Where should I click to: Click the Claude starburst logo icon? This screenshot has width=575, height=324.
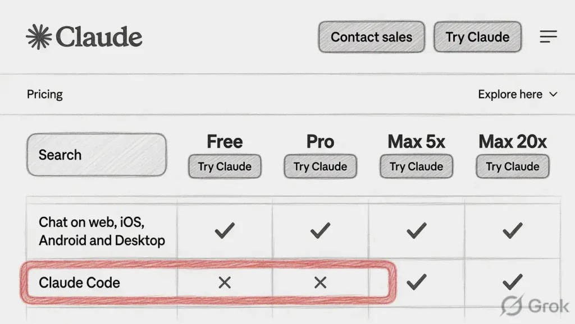[39, 37]
